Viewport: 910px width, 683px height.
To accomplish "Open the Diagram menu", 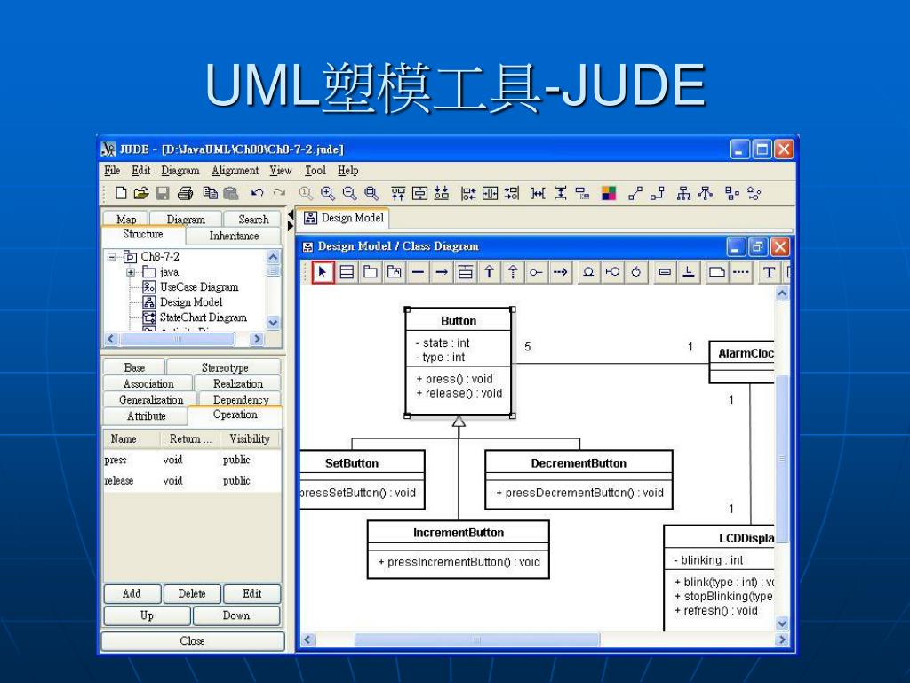I will [x=180, y=171].
